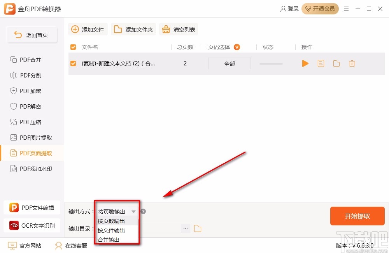Contact 在线客服 via the headset icon
This screenshot has width=389, height=253.
coord(58,246)
